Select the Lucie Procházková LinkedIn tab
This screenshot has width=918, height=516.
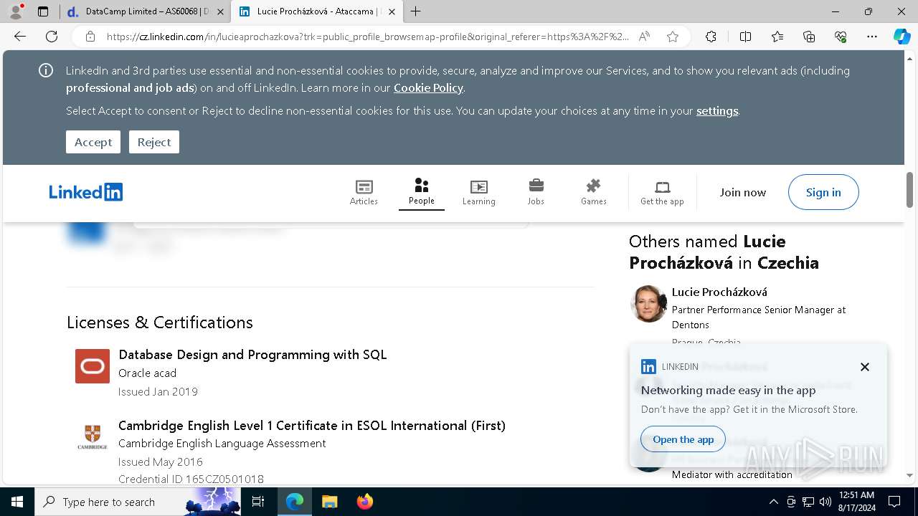pos(317,11)
